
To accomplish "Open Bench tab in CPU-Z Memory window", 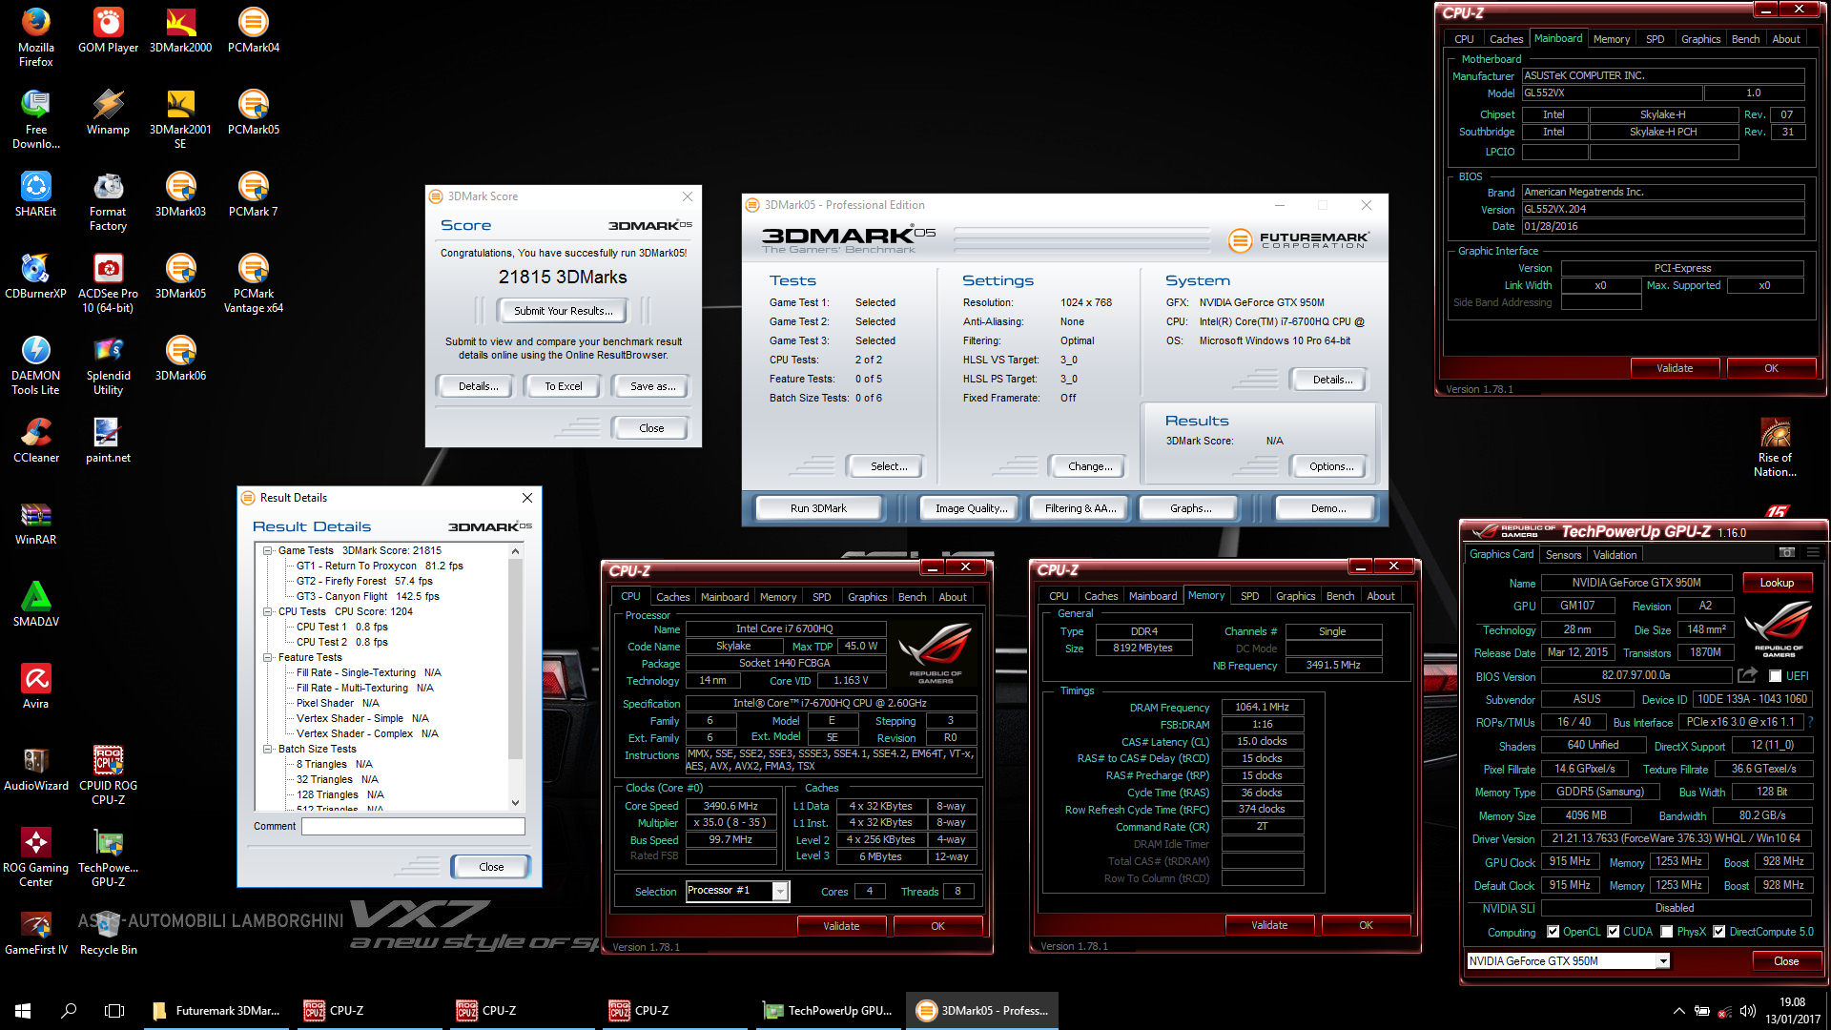I will pyautogui.click(x=1340, y=596).
